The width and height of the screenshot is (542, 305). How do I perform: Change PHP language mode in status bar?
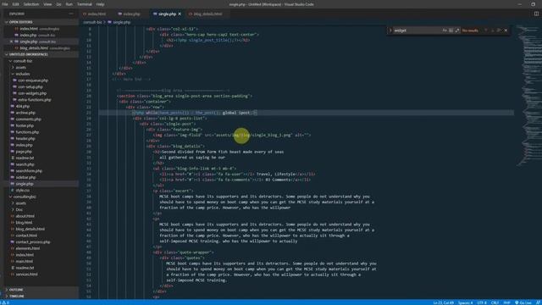coord(506,302)
